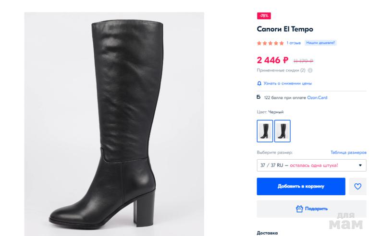Click the Примененные скидки (2) text
The image size is (370, 236).
[x=281, y=71]
